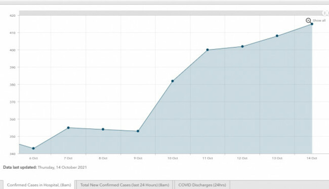Click the '380' y-axis value
This screenshot has width=329, height=189.
click(12, 85)
